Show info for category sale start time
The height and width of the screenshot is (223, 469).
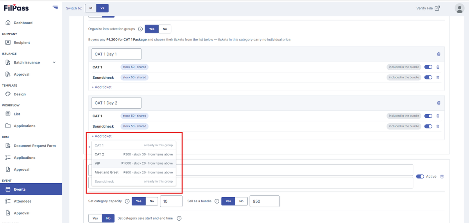coord(179,218)
